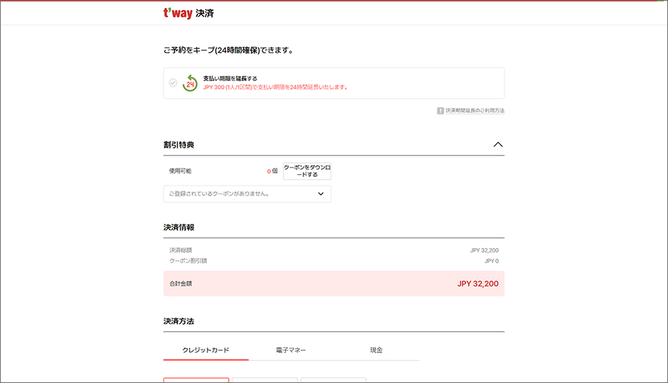Tick the payment deadline extension checkbox
Screen dimensions: 668x383
point(173,83)
